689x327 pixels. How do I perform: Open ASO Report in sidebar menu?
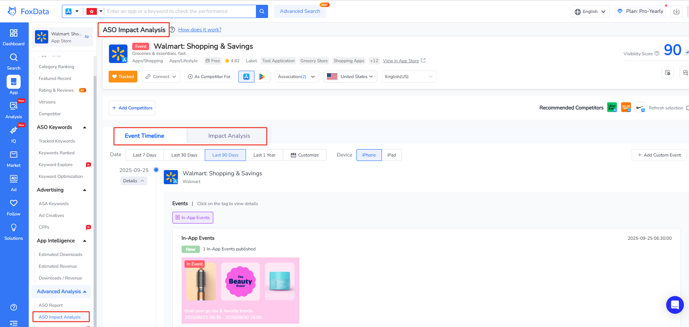(x=51, y=305)
